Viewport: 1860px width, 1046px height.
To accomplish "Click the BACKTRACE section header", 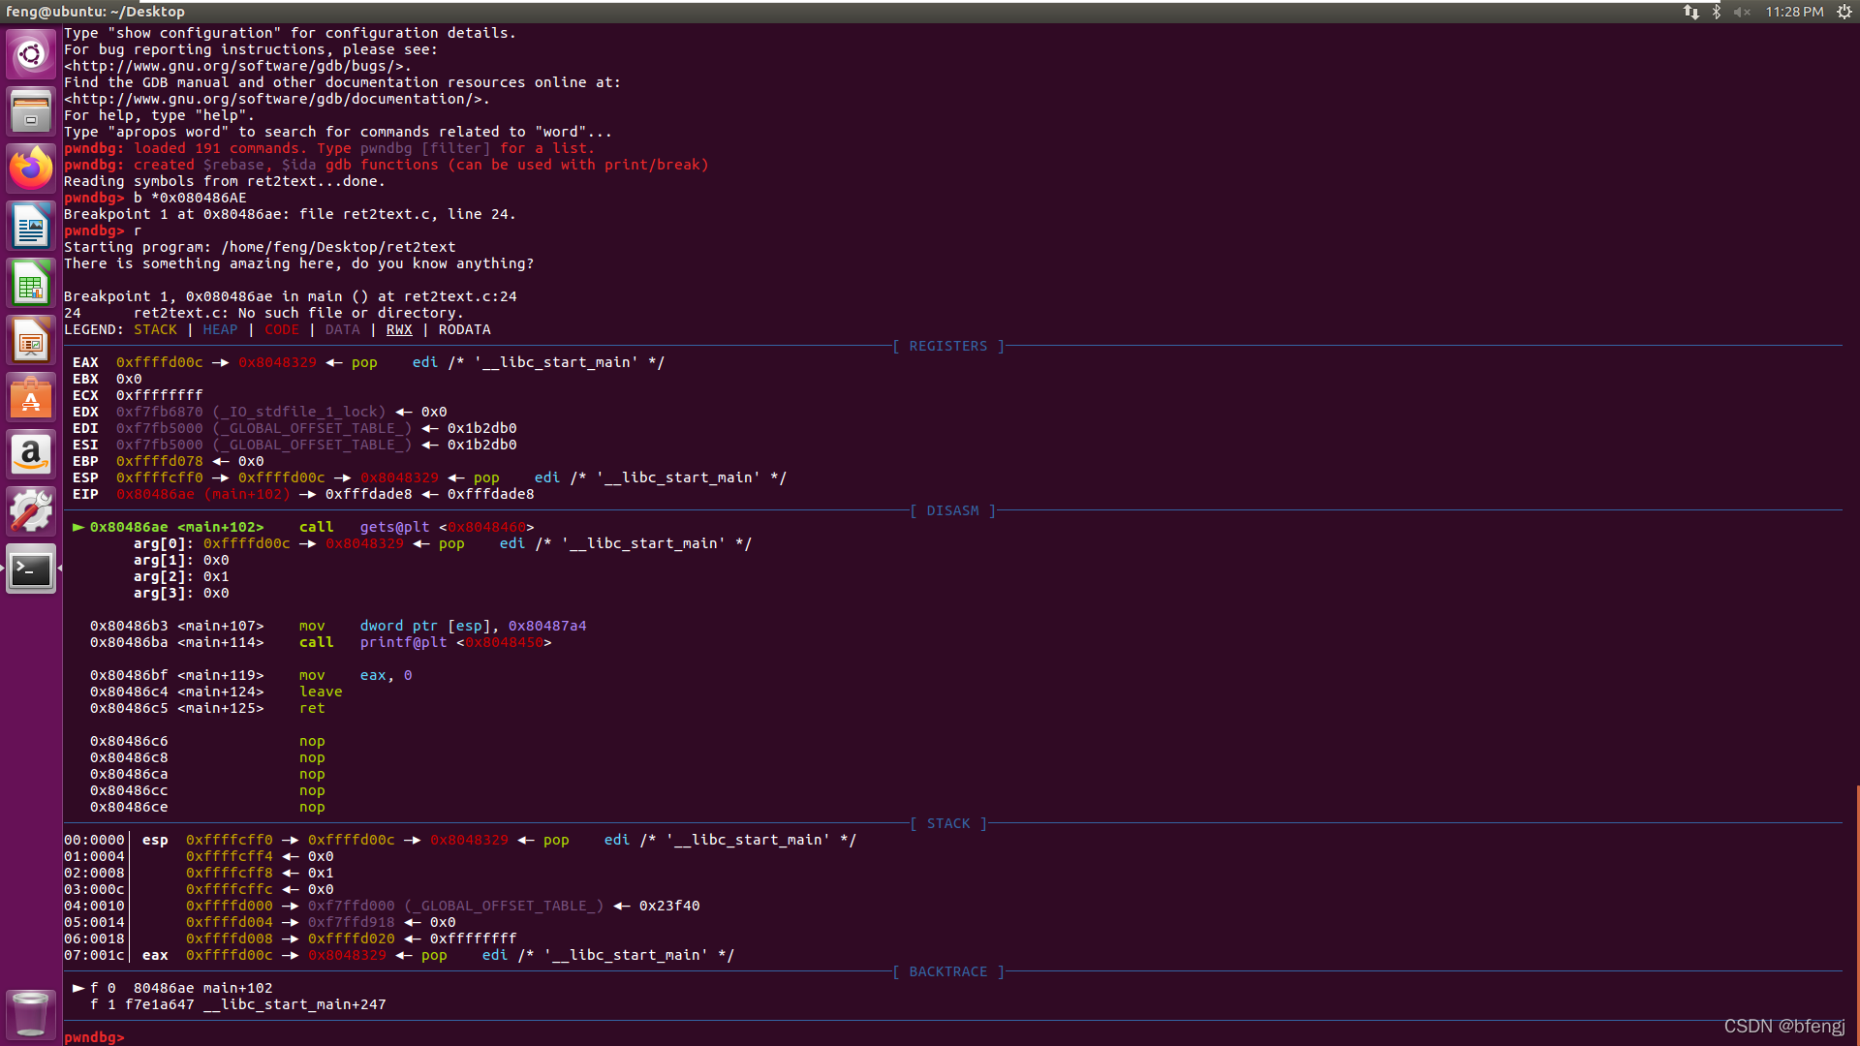I will 947,971.
